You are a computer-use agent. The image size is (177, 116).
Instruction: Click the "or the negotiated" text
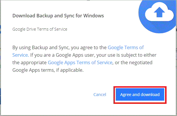134,62
